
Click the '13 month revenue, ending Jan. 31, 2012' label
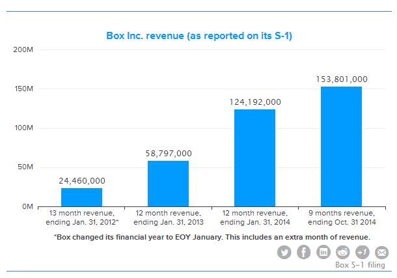(x=82, y=217)
